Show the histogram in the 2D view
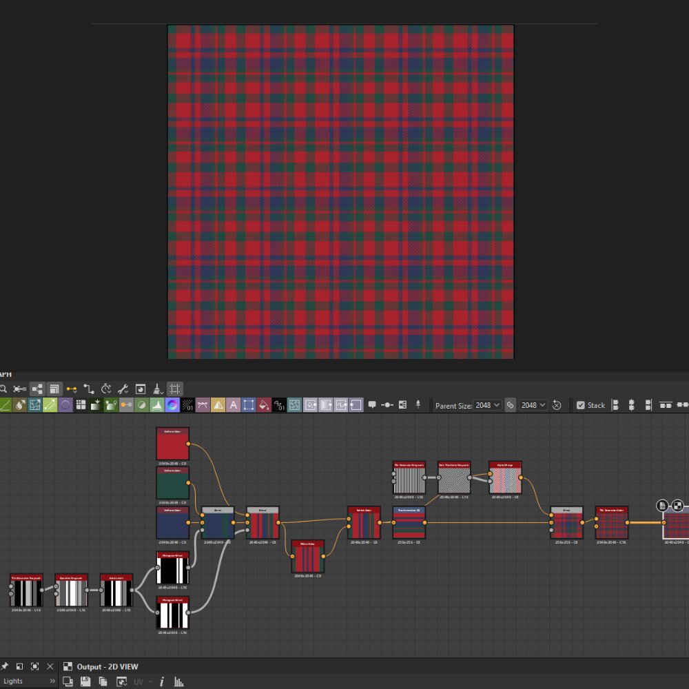 tap(179, 681)
